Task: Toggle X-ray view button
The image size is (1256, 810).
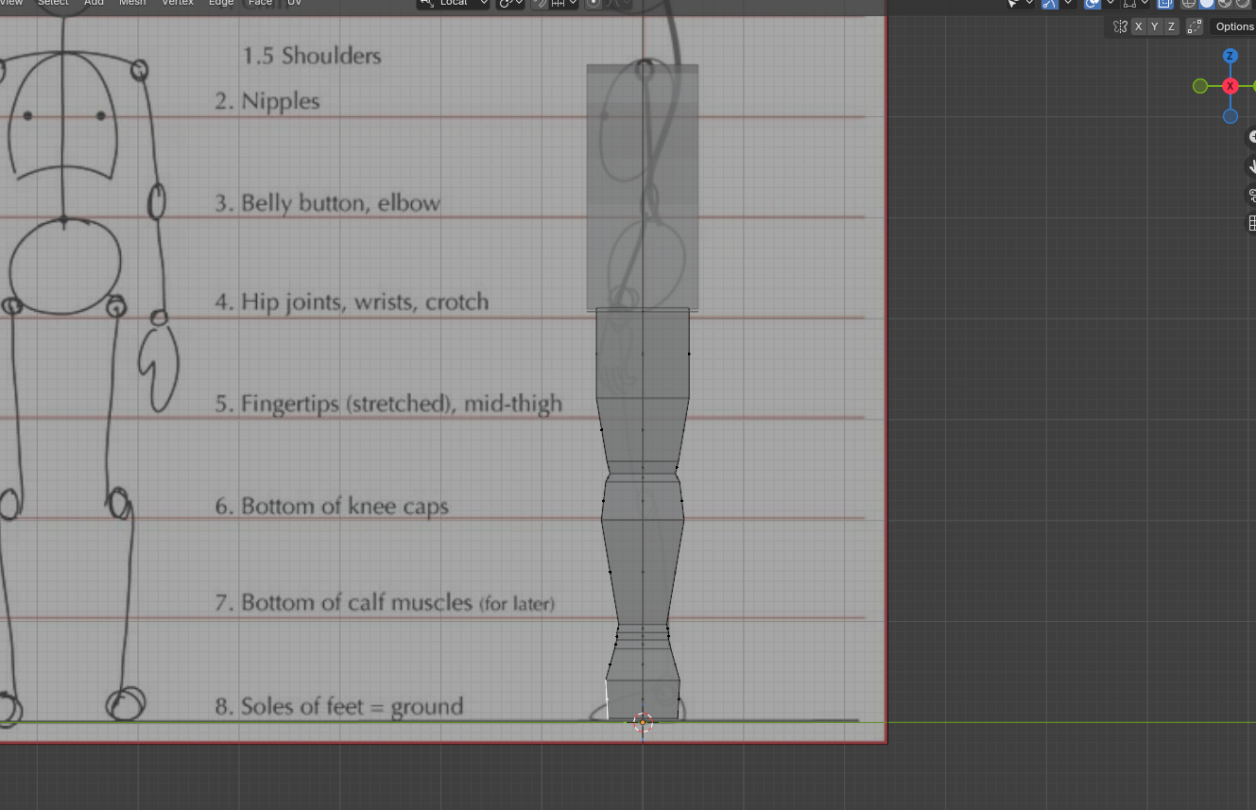Action: 1165,3
